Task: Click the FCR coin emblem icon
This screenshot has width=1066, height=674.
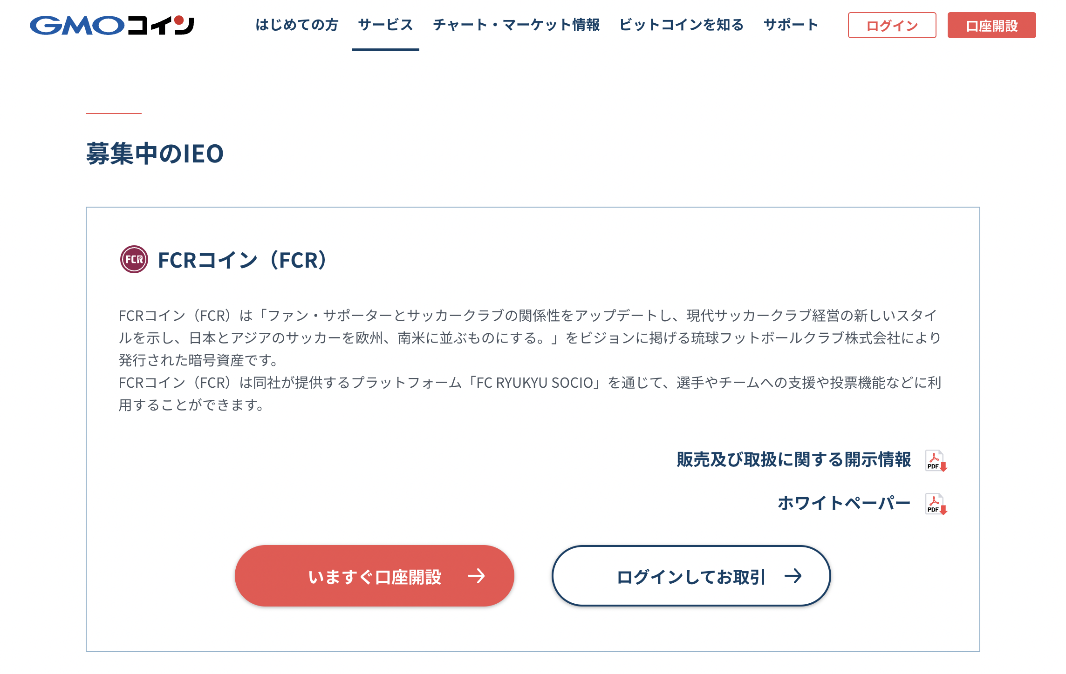Action: [x=134, y=259]
